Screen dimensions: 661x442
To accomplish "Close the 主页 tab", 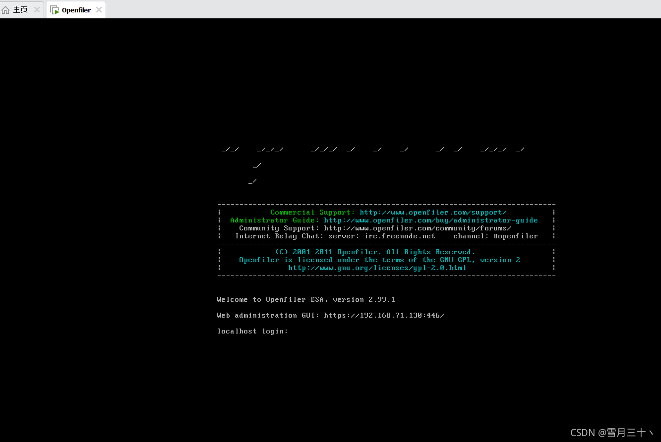I will 37,10.
